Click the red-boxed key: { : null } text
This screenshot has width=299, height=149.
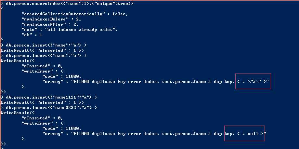click(x=245, y=134)
